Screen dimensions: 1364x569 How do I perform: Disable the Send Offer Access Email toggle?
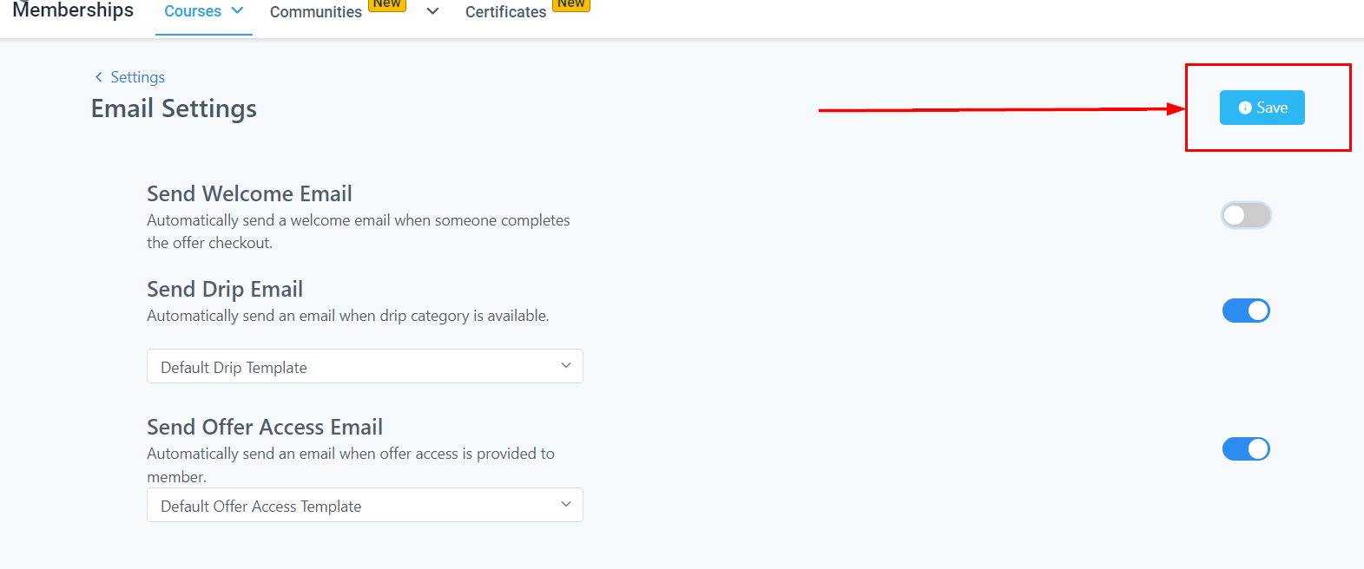pyautogui.click(x=1246, y=448)
